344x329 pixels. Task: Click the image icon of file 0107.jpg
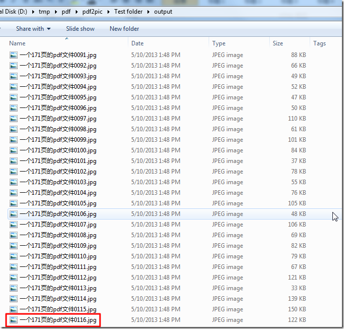coord(13,225)
